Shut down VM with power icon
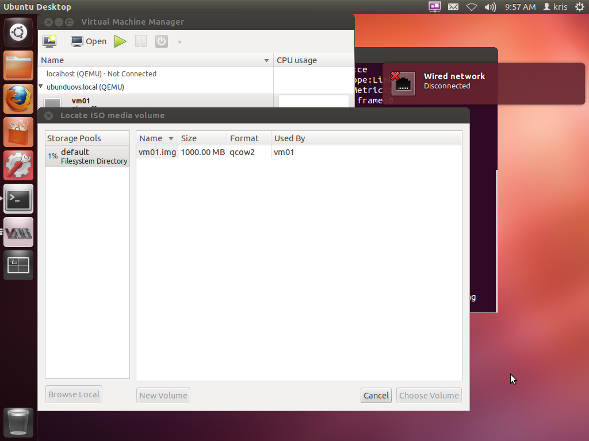 [162, 41]
